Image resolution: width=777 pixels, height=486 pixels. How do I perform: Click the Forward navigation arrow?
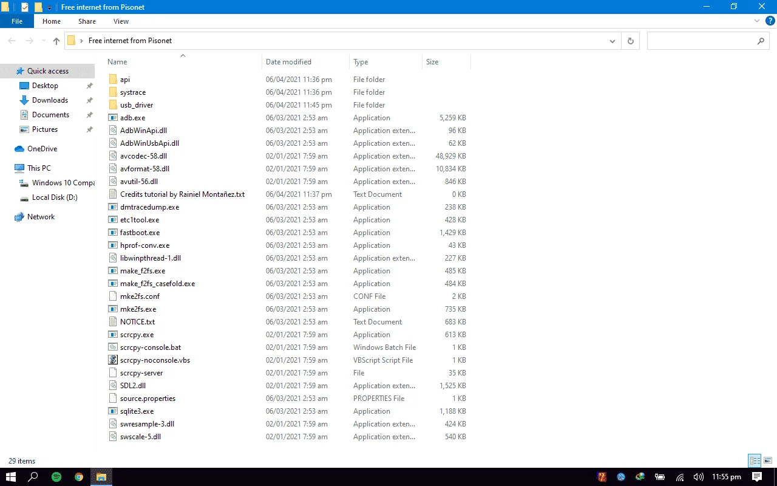(x=29, y=41)
